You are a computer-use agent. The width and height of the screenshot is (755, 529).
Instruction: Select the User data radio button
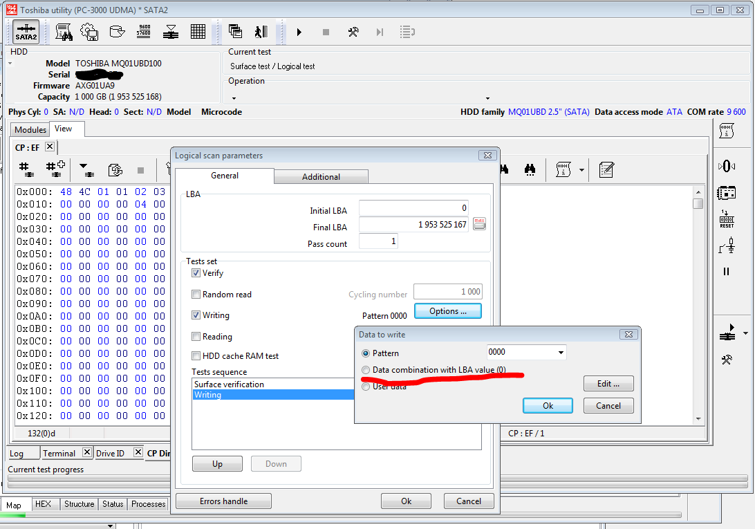(366, 387)
